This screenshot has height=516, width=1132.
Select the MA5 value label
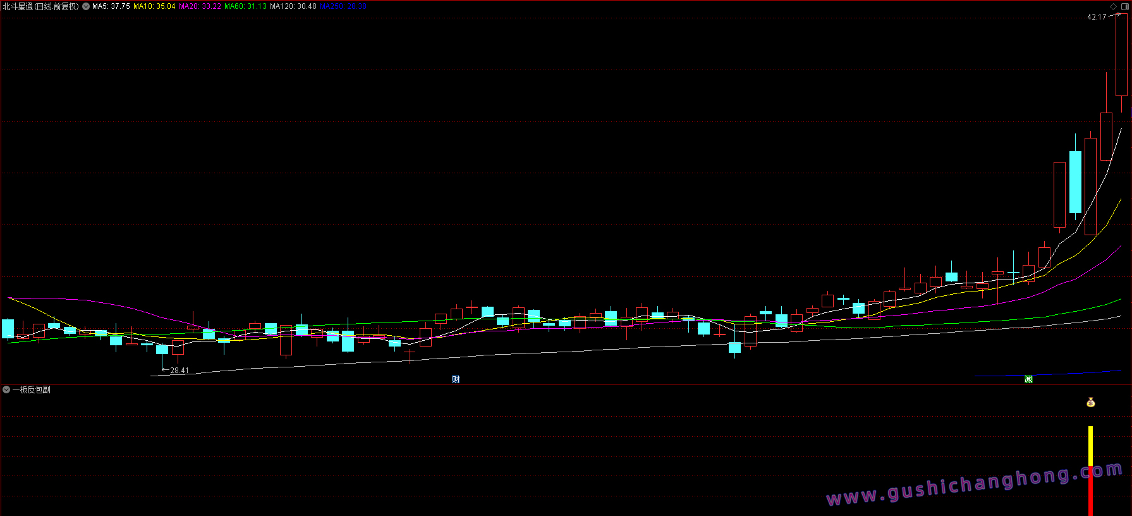(111, 6)
